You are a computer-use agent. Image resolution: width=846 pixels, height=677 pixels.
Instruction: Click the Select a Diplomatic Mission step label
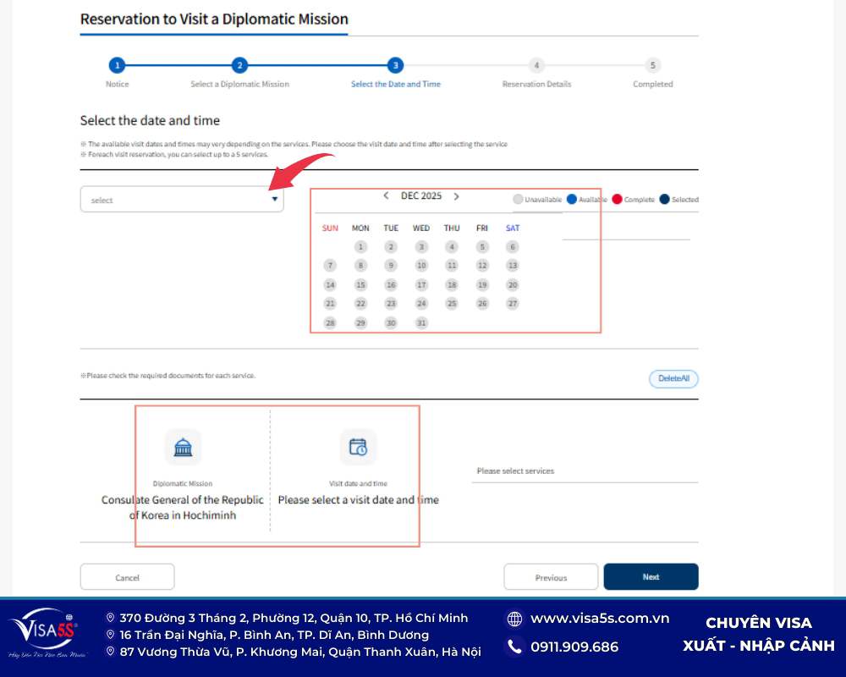[x=240, y=84]
